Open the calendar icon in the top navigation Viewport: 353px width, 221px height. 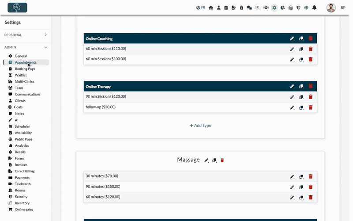coord(226,8)
